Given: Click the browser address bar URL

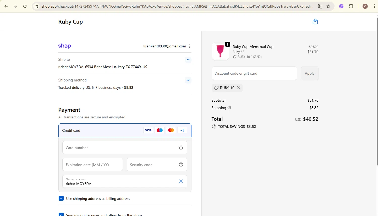Looking at the screenshot, I should tap(177, 6).
